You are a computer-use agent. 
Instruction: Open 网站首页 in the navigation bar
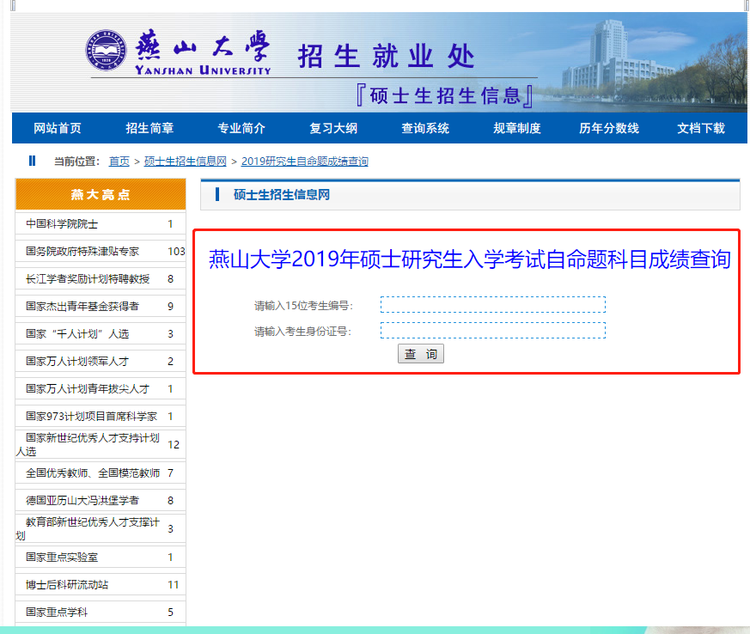(58, 128)
